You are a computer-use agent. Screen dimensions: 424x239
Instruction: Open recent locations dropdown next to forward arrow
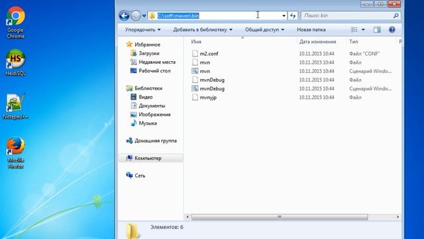(x=144, y=16)
